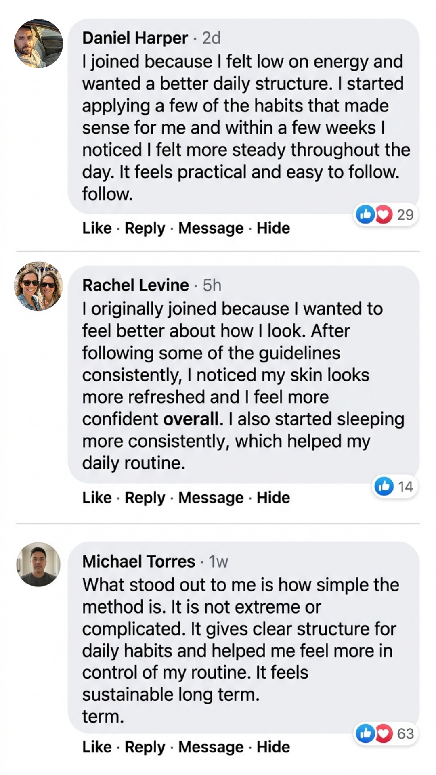Image resolution: width=436 pixels, height=775 pixels.
Task: Like Daniel Harper's comment
Action: [x=97, y=228]
